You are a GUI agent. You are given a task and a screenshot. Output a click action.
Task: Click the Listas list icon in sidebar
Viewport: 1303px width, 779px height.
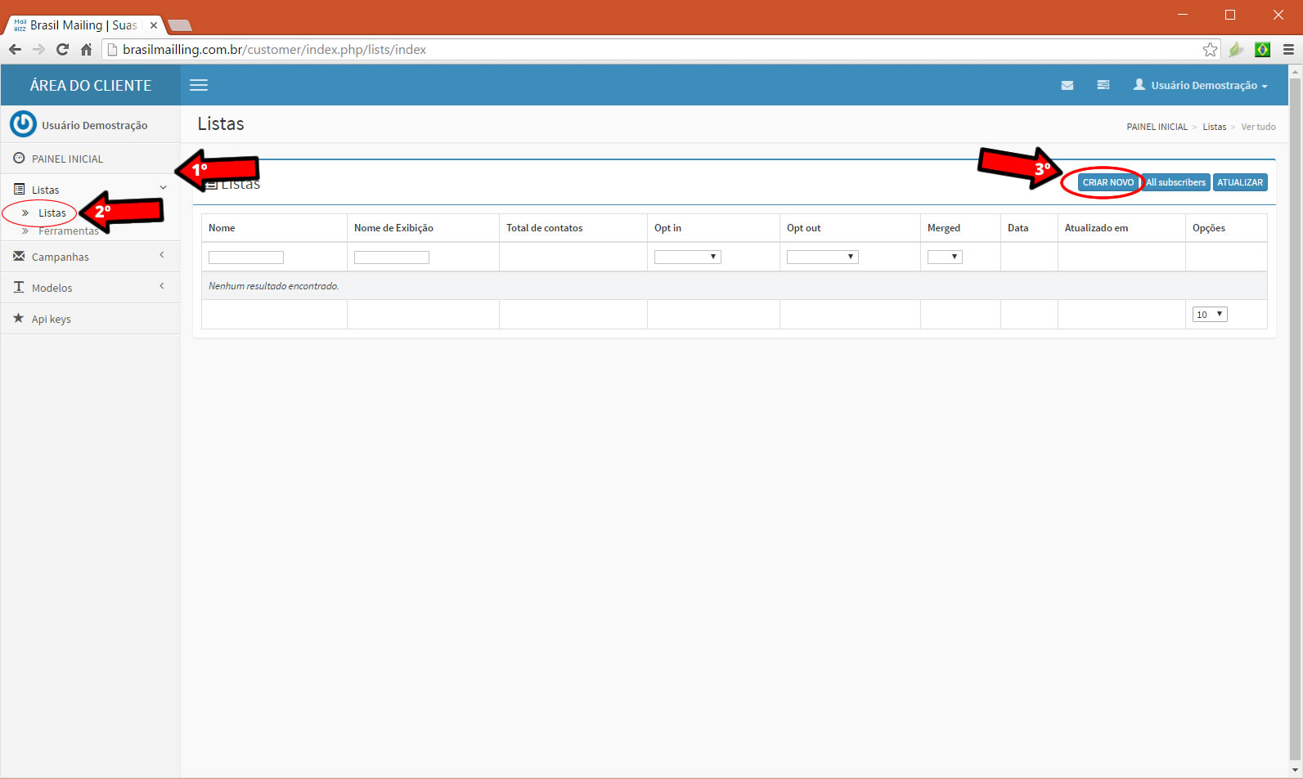tap(19, 189)
